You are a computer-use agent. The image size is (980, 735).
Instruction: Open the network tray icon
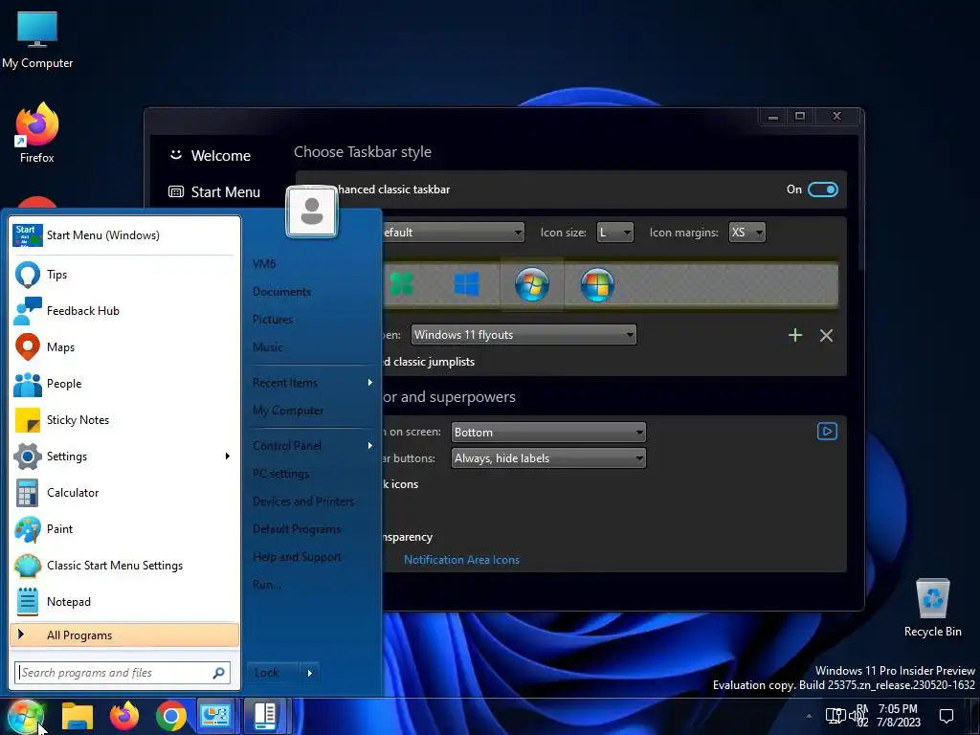[835, 716]
